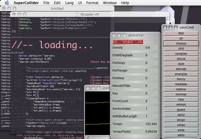Adjust the SMSBufferLength slider
201x139 pixels.
pyautogui.click(x=135, y=116)
